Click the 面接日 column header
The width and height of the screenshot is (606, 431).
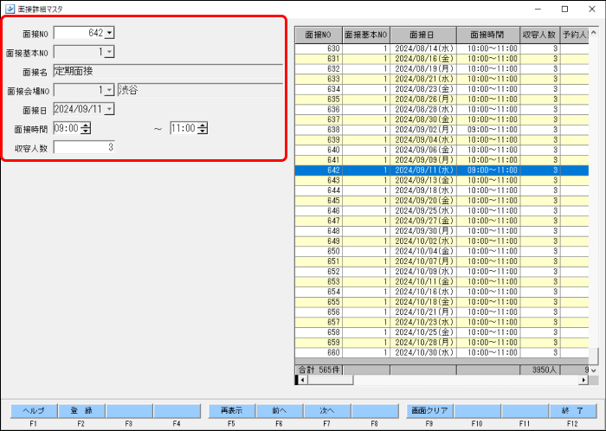(423, 35)
